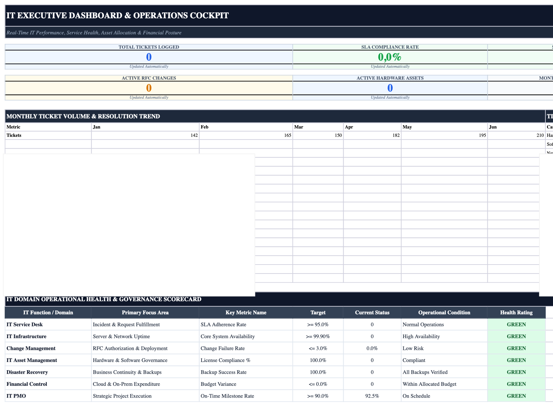The width and height of the screenshot is (553, 412).
Task: Select the Change Management row label
Action: (x=48, y=348)
